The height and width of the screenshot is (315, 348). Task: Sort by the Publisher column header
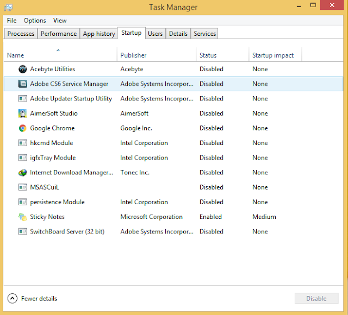click(x=157, y=54)
